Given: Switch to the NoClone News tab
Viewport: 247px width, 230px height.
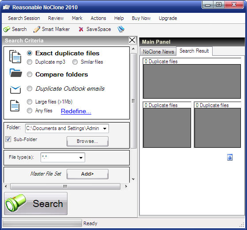Looking at the screenshot, I should point(158,51).
